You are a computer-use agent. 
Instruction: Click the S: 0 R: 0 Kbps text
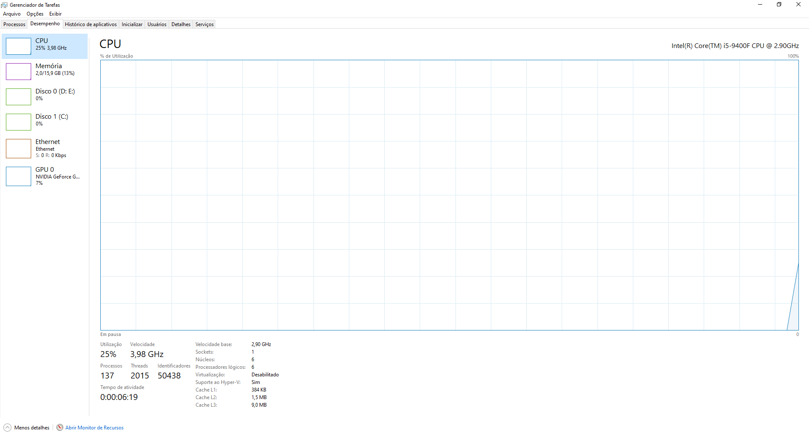(51, 155)
